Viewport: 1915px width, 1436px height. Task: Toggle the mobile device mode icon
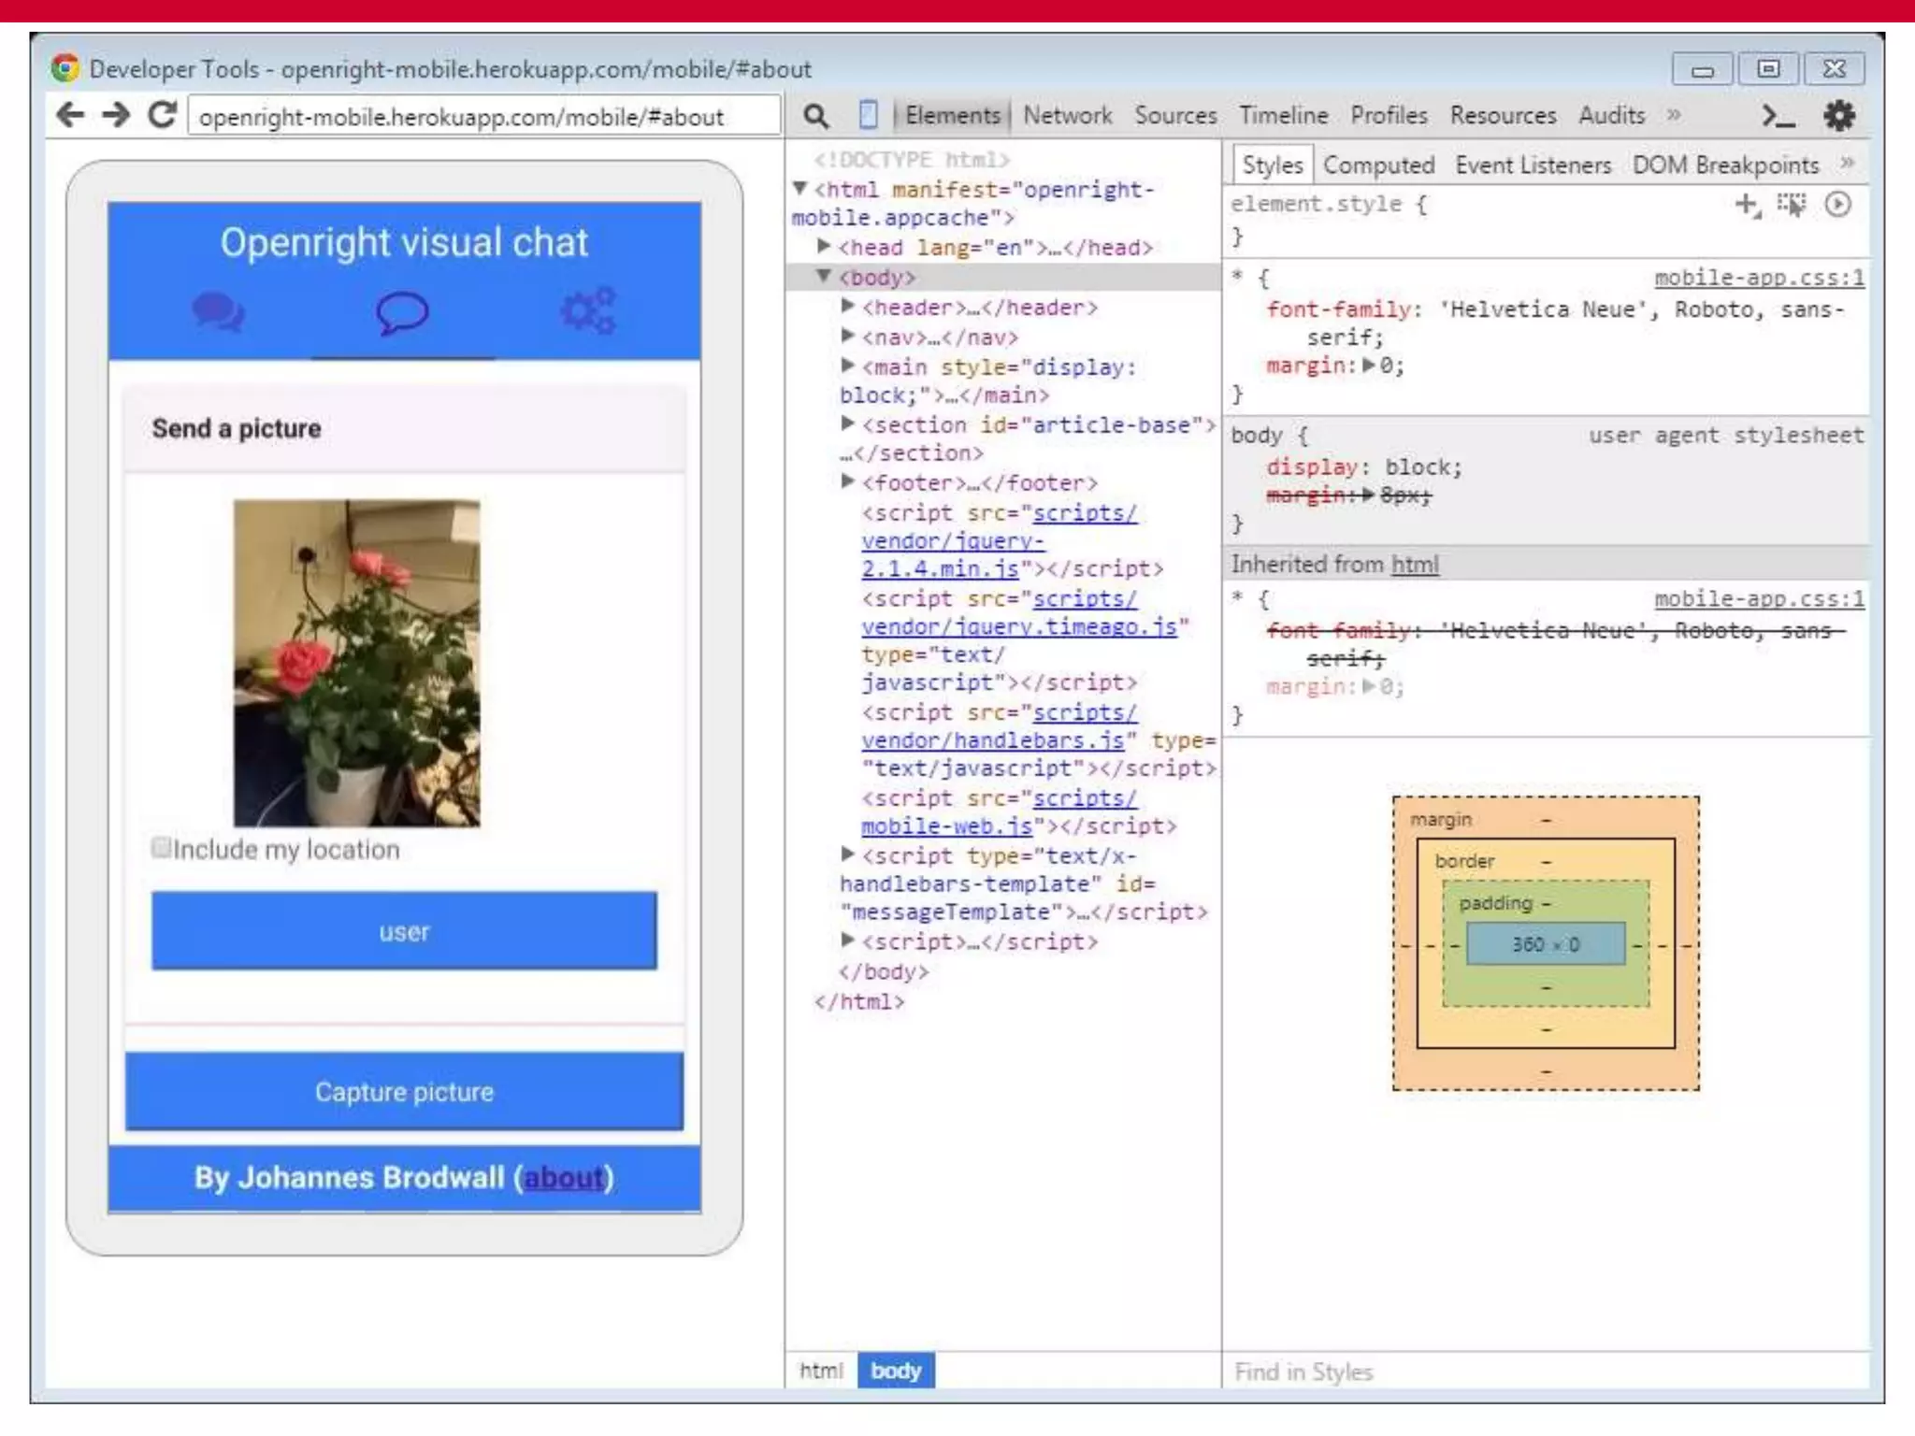868,116
